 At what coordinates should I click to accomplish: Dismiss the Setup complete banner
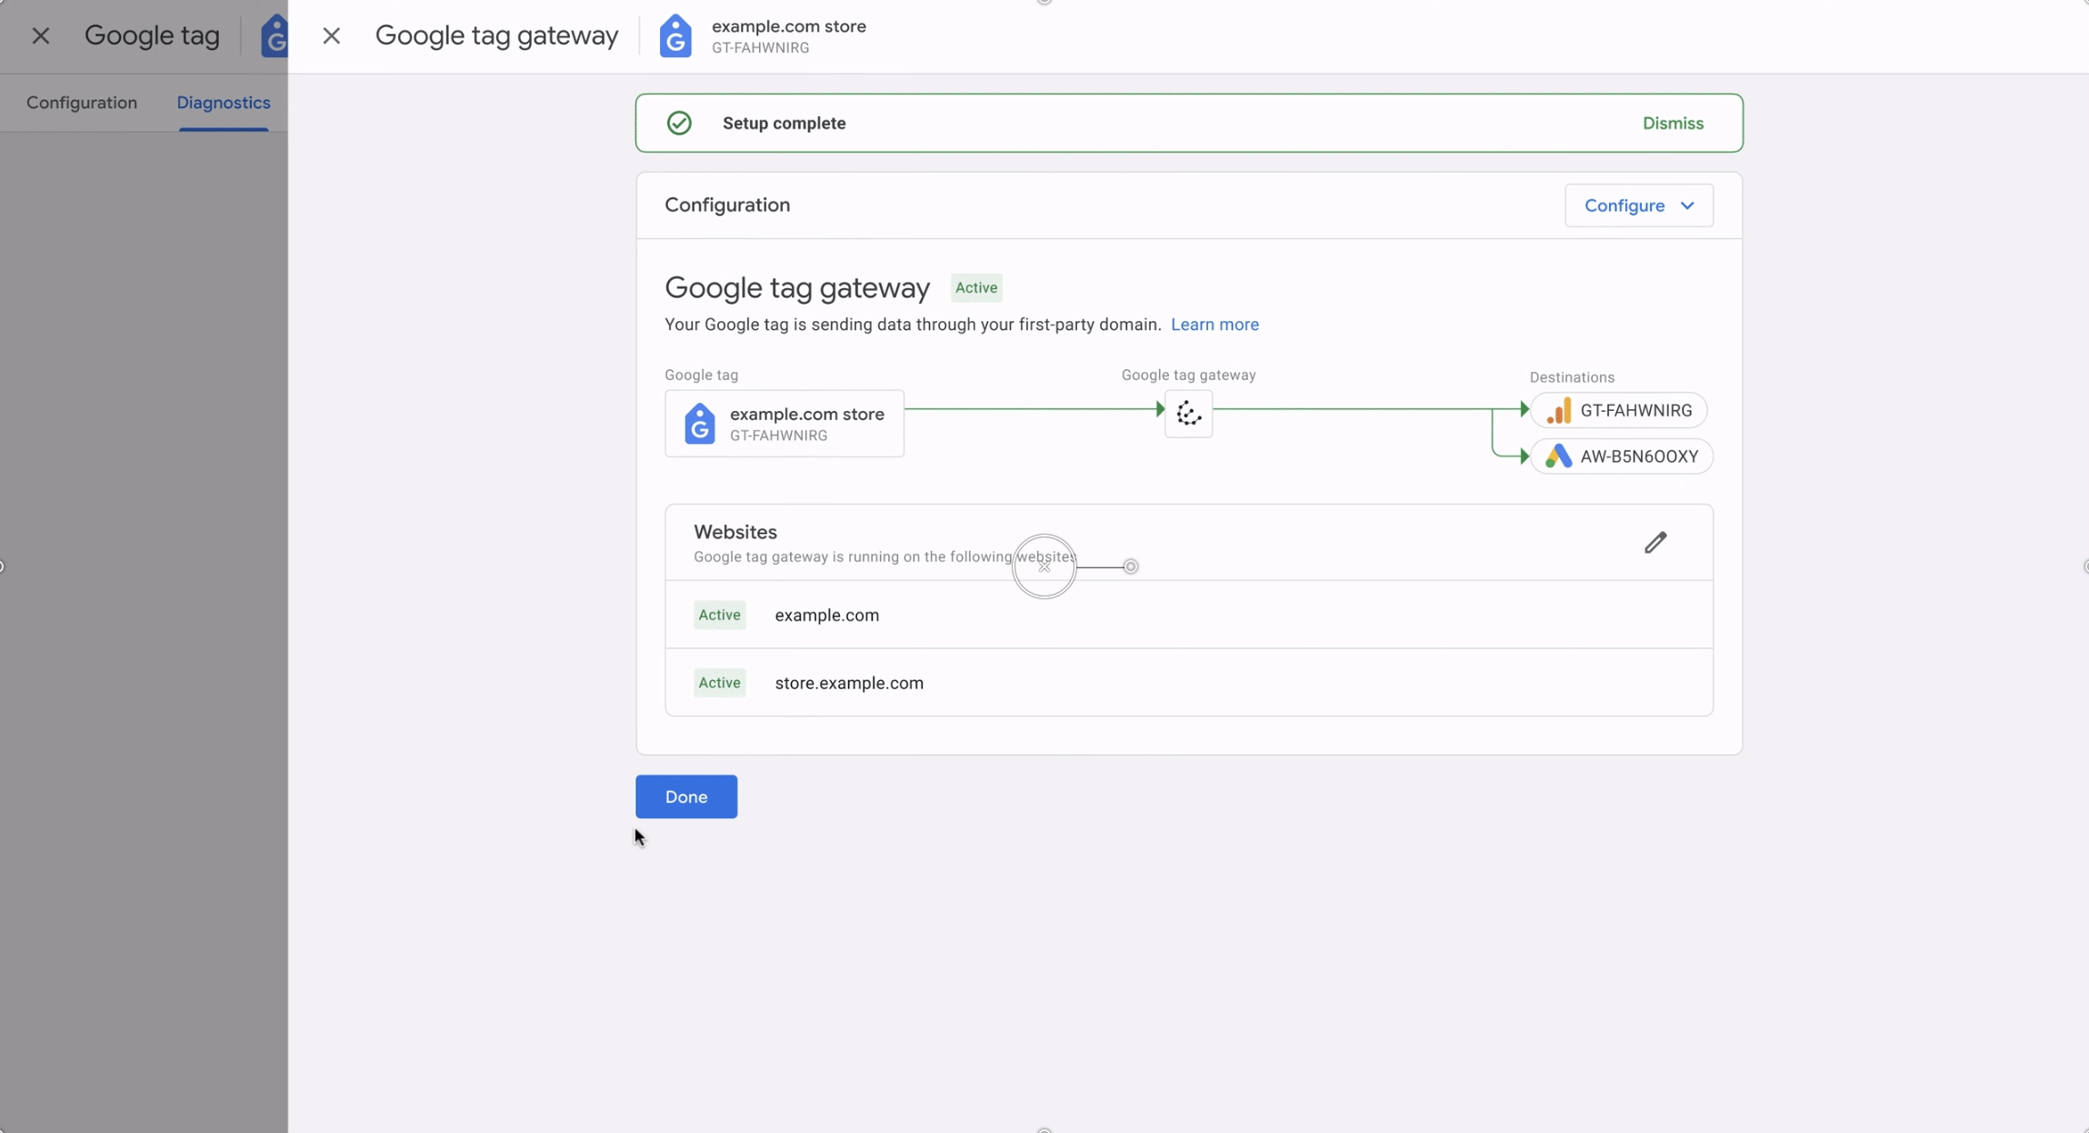pyautogui.click(x=1673, y=123)
